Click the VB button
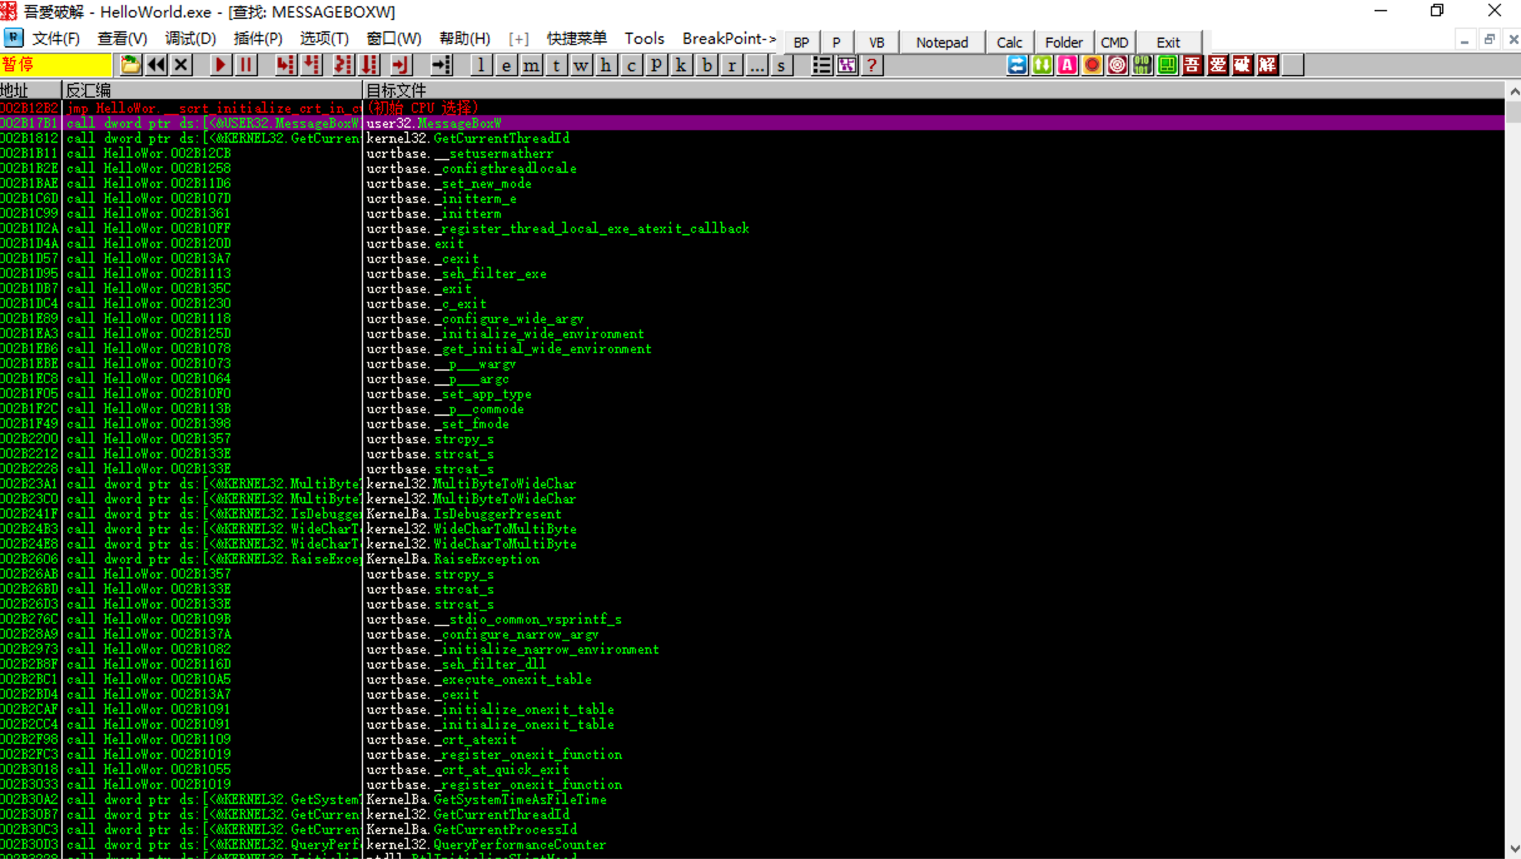 pyautogui.click(x=876, y=43)
